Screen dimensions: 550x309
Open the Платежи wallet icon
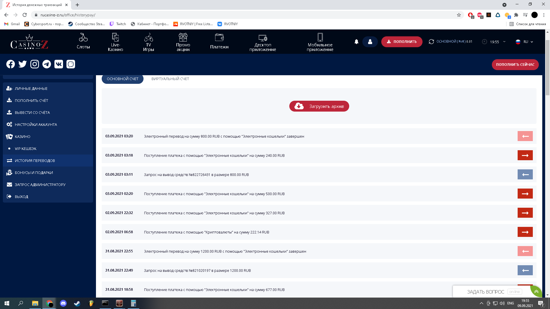[219, 37]
